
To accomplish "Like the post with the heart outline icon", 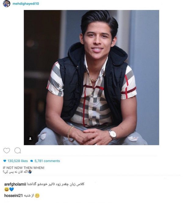I will [7, 151].
